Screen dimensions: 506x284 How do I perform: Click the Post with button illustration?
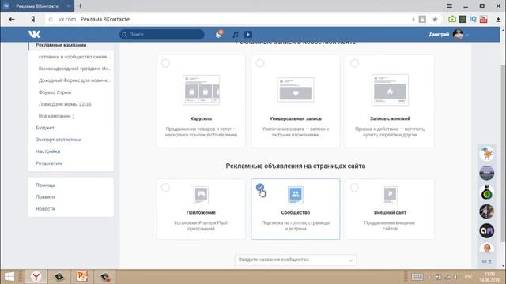[390, 90]
